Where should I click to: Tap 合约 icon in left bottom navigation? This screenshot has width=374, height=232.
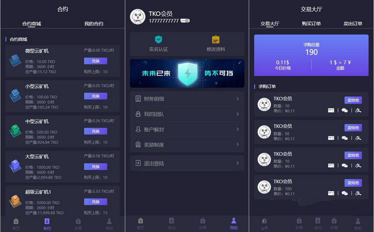tap(47, 221)
